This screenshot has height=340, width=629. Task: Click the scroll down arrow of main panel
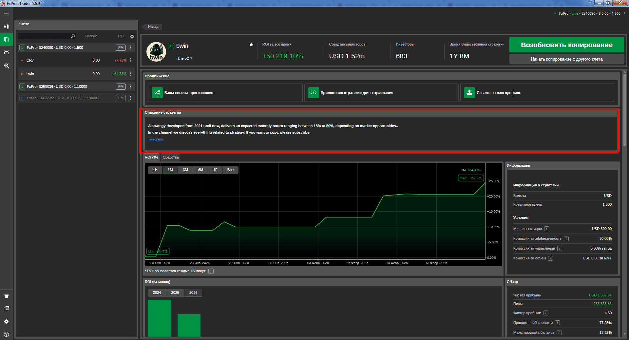624,334
